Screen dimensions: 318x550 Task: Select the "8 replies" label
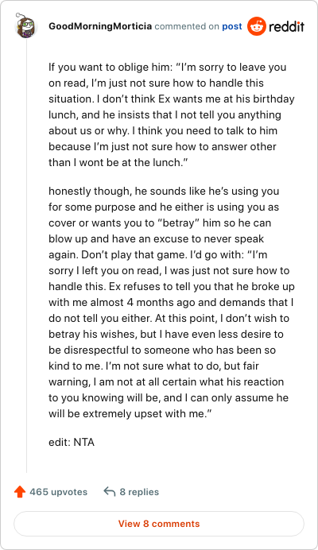(x=139, y=492)
